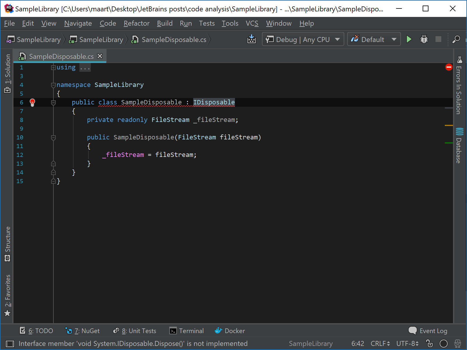
Task: Open the Solution tool window
Action: point(7,73)
